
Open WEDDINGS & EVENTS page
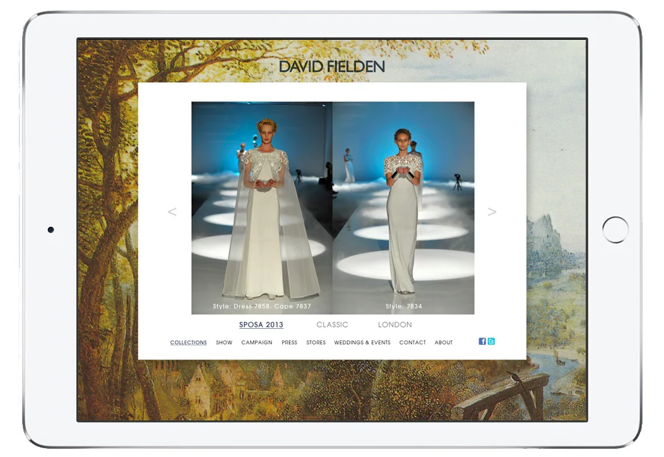click(x=362, y=342)
